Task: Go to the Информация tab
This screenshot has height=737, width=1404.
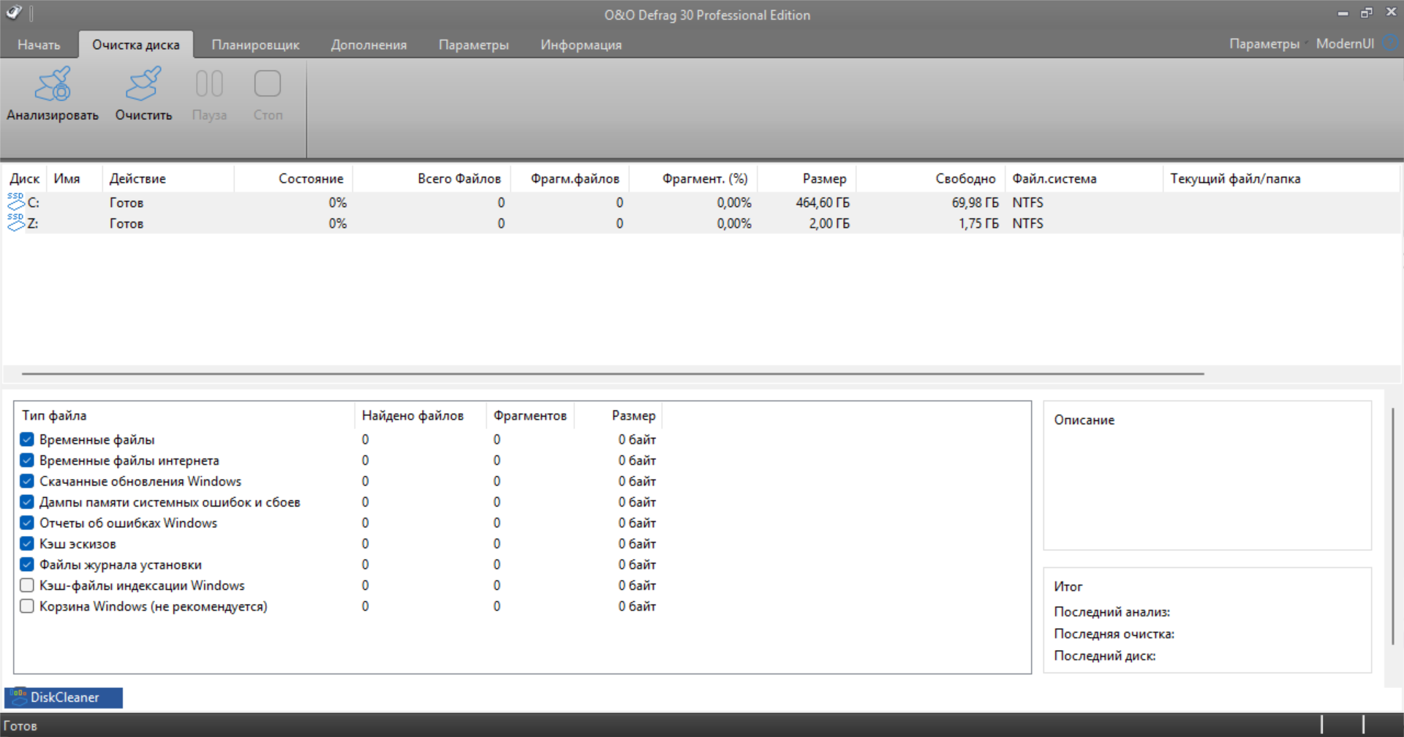Action: [x=581, y=45]
